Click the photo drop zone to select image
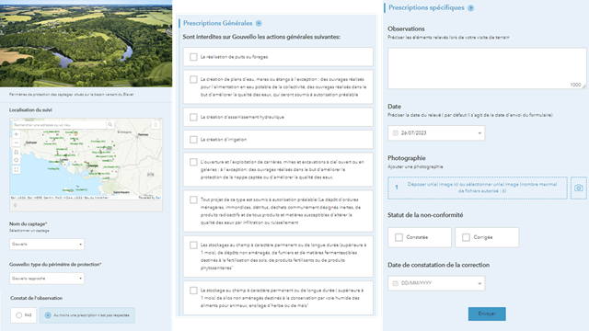 478,188
